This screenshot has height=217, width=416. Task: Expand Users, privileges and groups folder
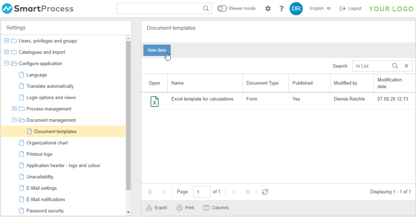click(6, 41)
